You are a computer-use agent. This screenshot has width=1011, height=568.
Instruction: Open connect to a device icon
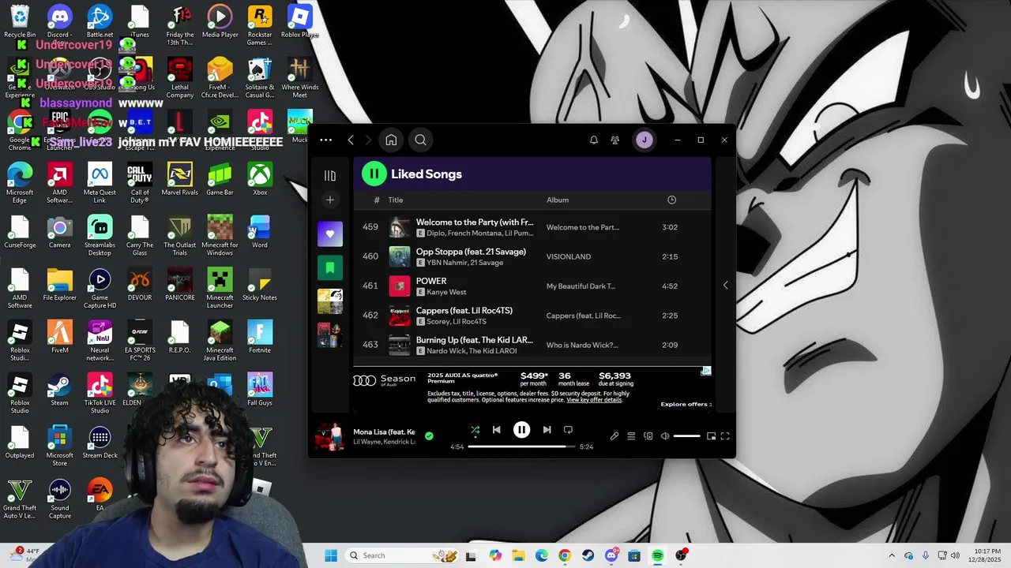(x=648, y=436)
